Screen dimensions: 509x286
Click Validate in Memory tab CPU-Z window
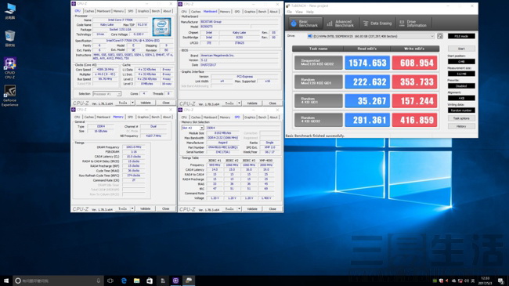(x=146, y=208)
